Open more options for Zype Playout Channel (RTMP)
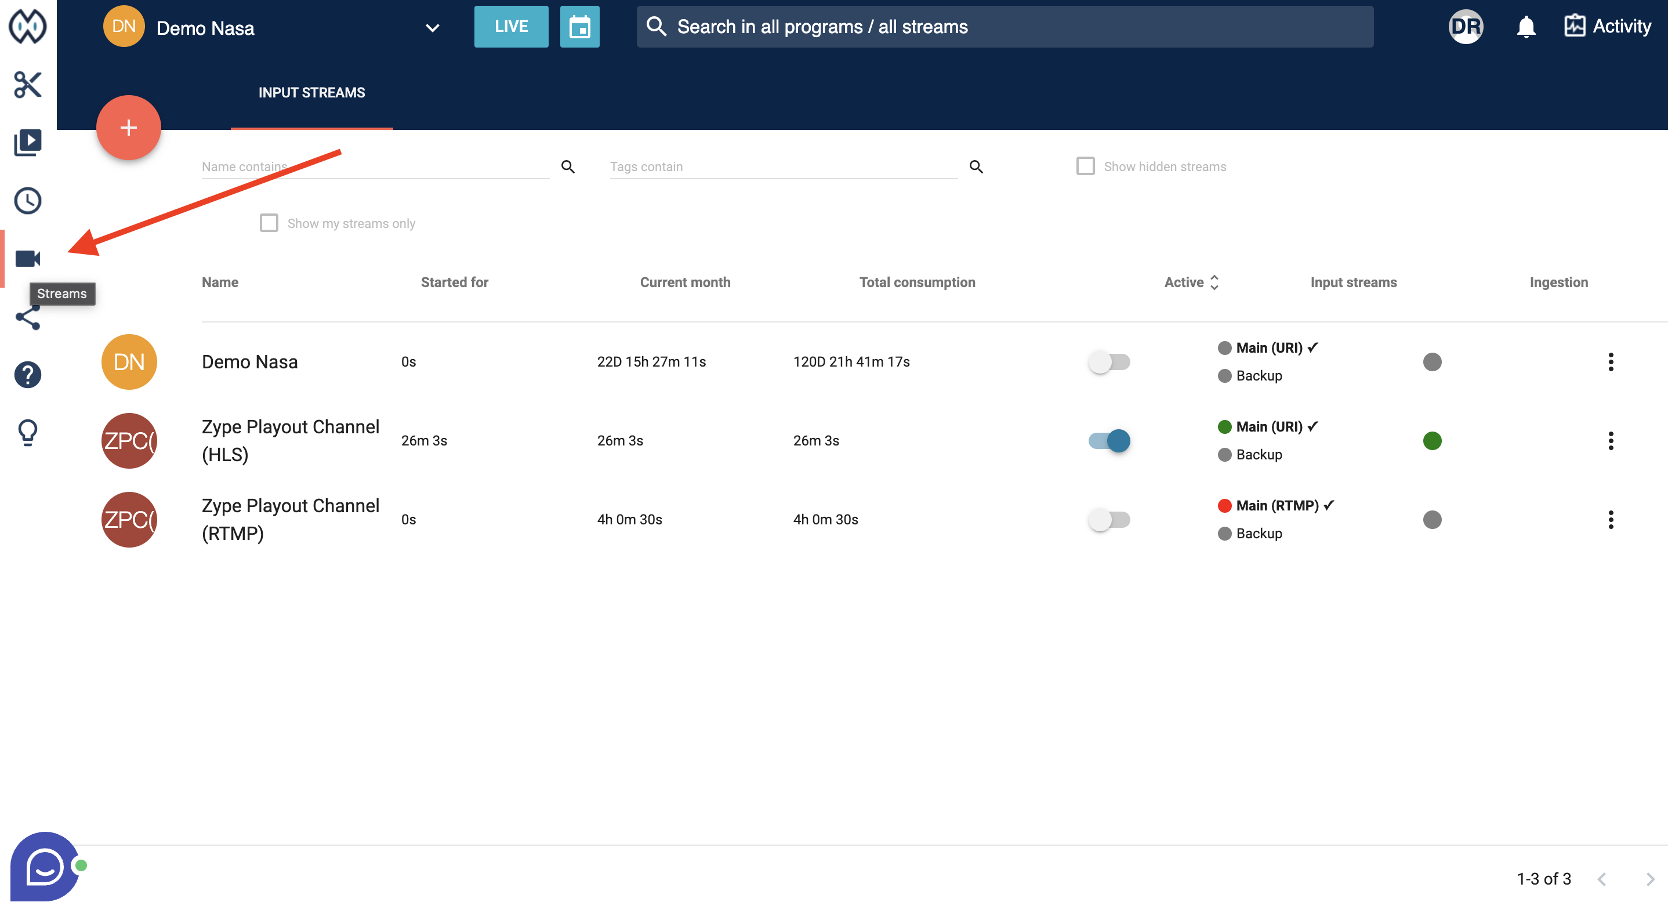 (1611, 519)
